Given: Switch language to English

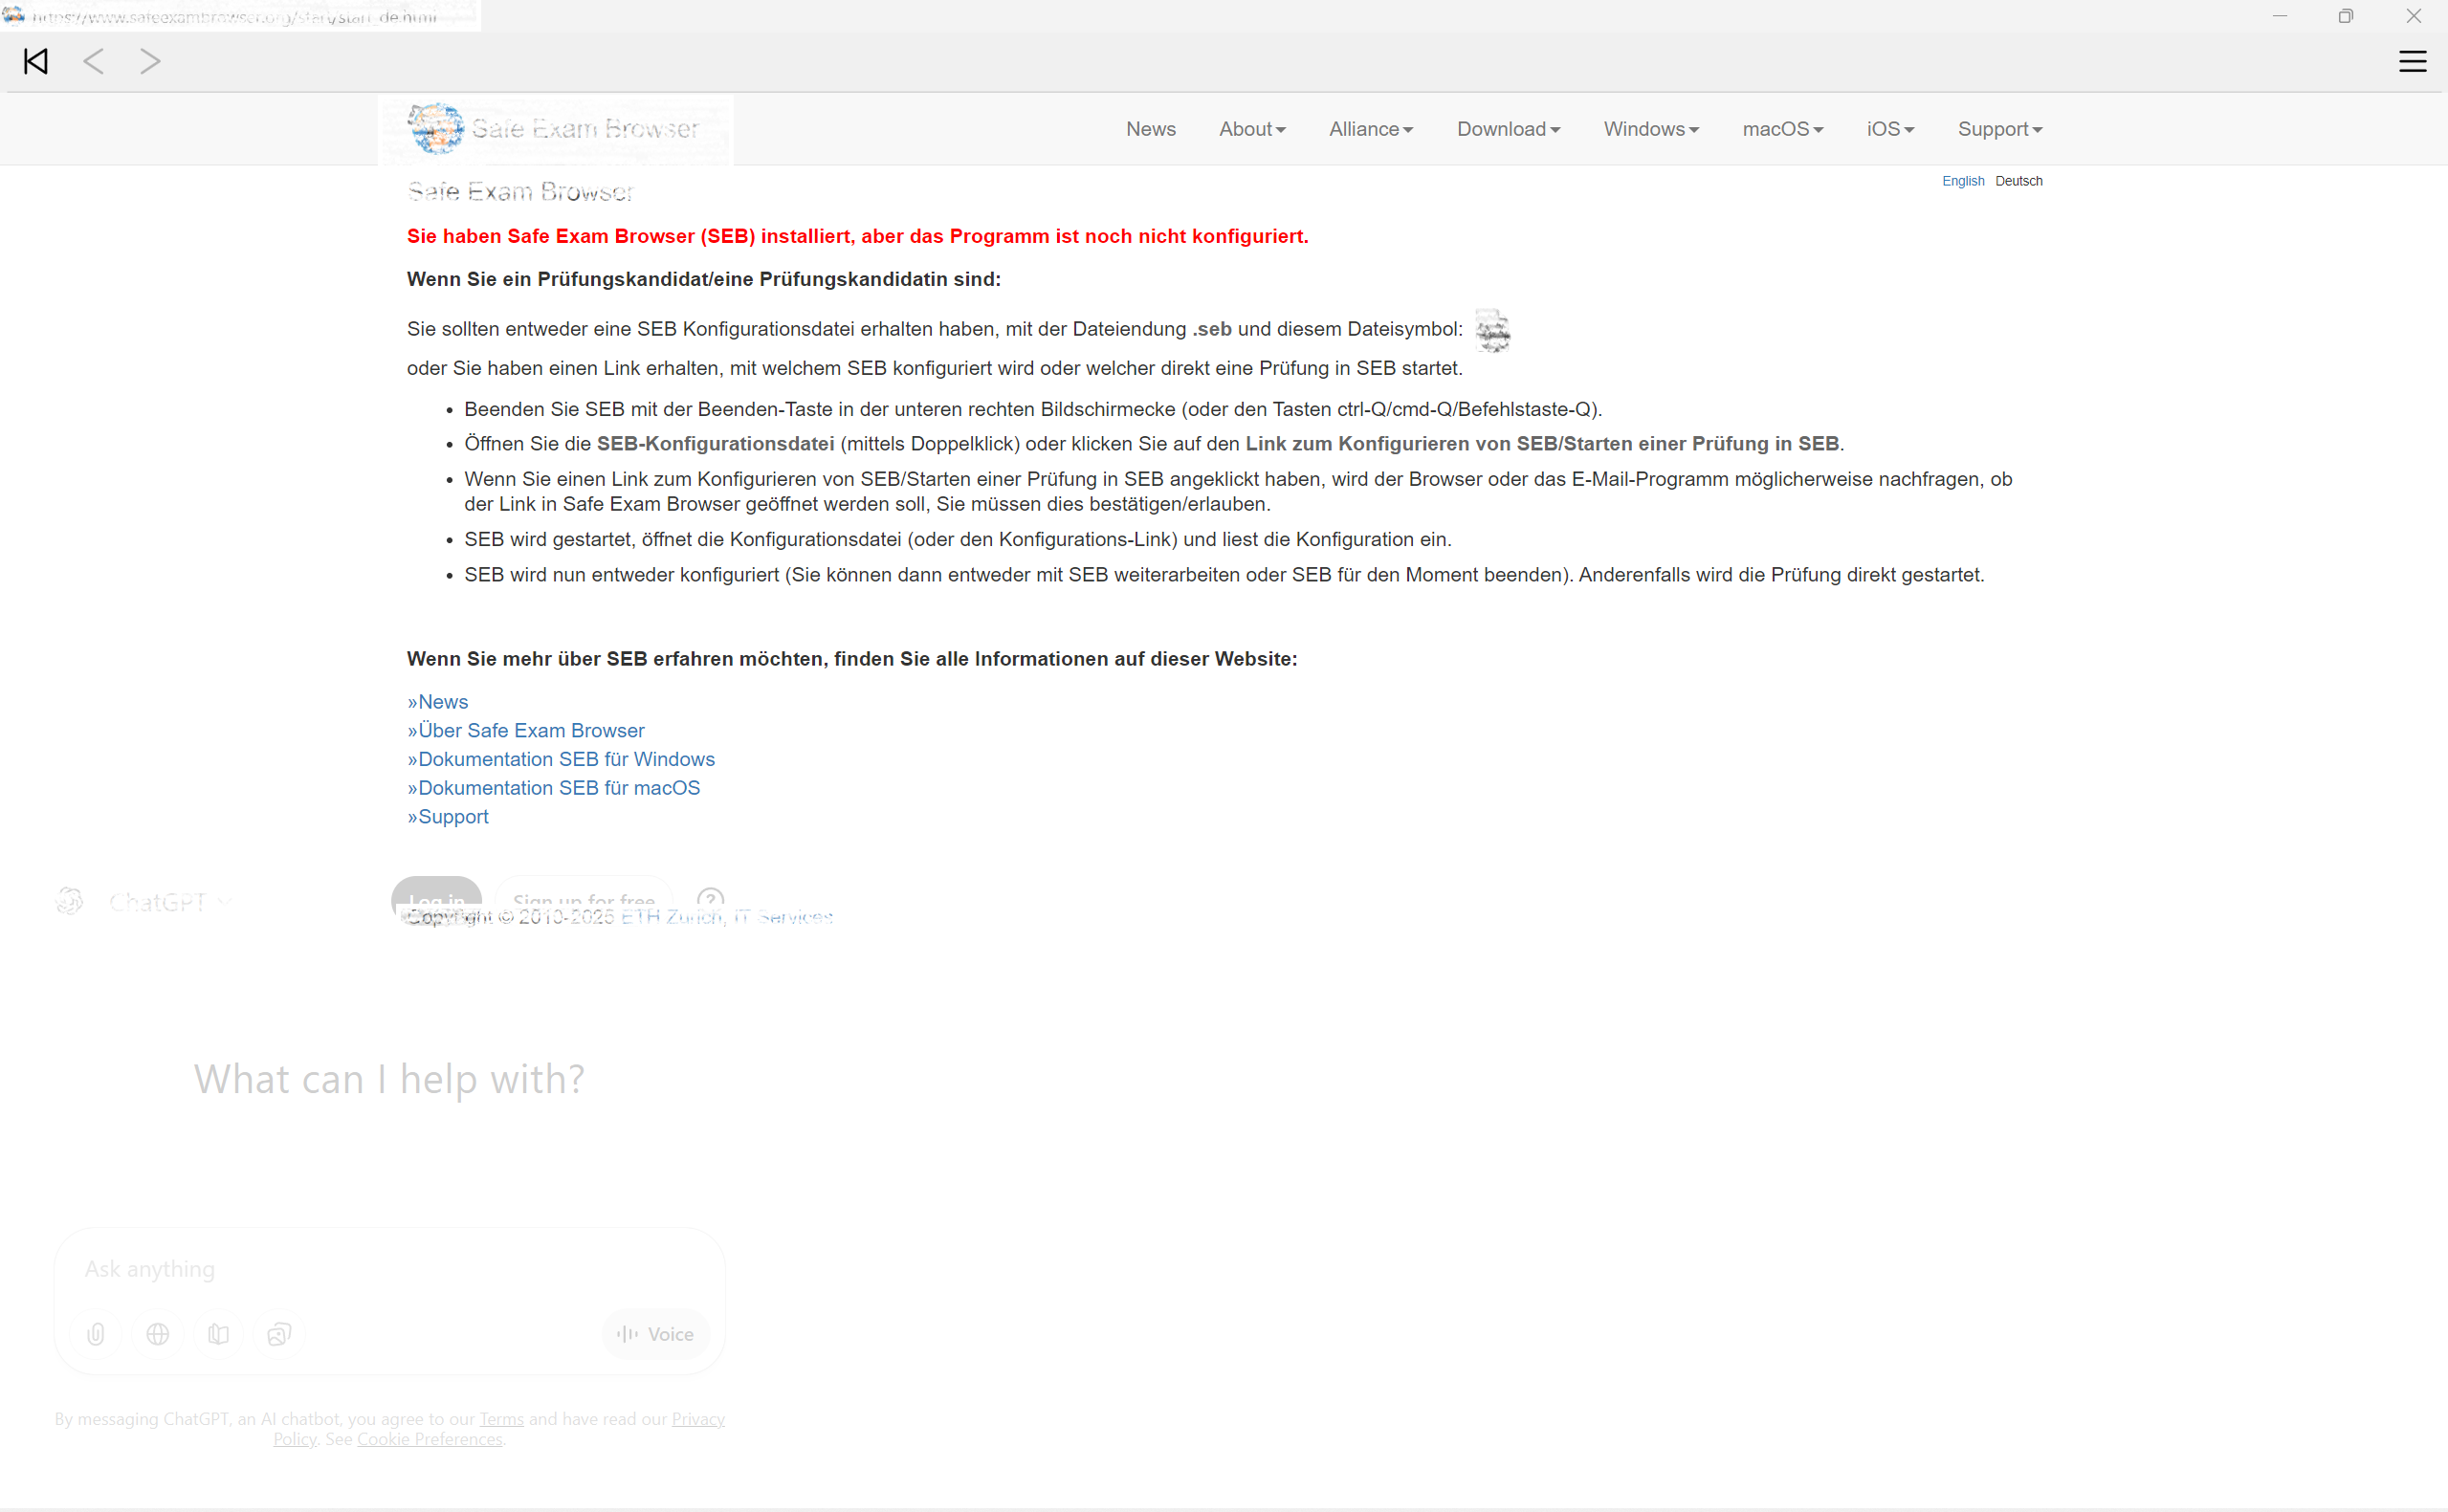Looking at the screenshot, I should (1961, 181).
